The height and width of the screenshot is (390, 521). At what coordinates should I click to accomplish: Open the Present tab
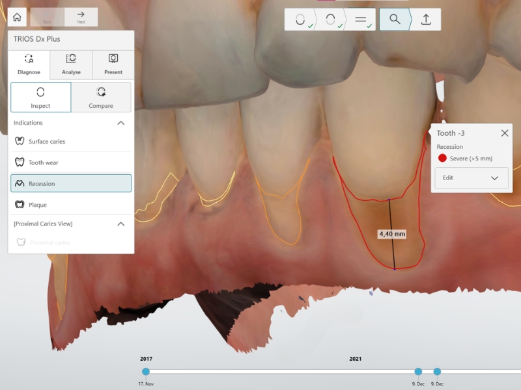pyautogui.click(x=113, y=64)
